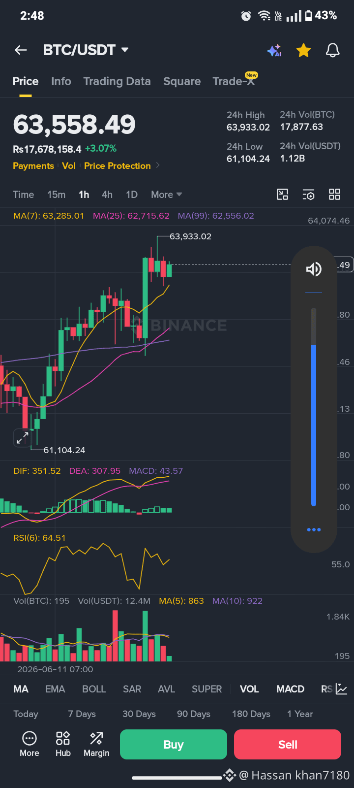The height and width of the screenshot is (788, 354).
Task: Show the 180 Days price change
Action: 251,714
